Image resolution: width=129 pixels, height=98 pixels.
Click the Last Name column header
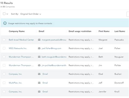(x=120, y=31)
